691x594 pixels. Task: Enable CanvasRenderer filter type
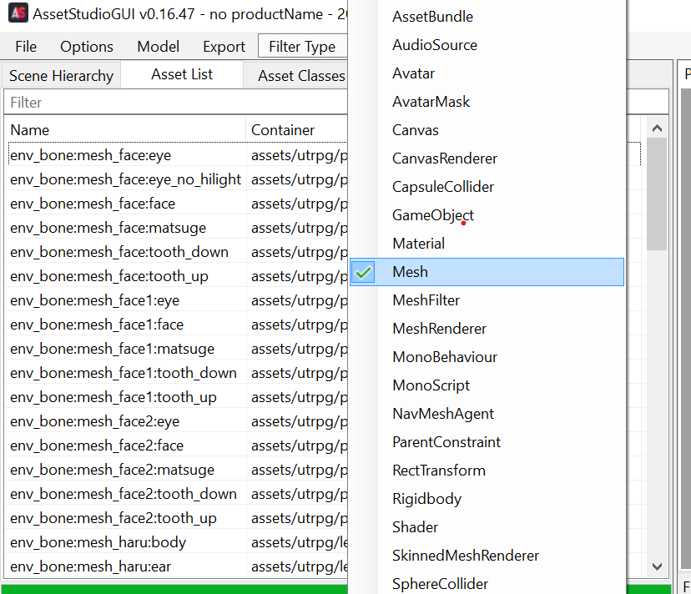[487, 159]
